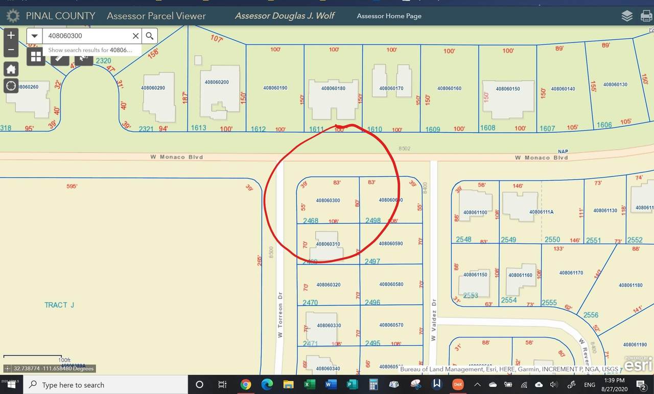654x394 pixels.
Task: Select parcel 408061170 label
Action: (x=571, y=273)
